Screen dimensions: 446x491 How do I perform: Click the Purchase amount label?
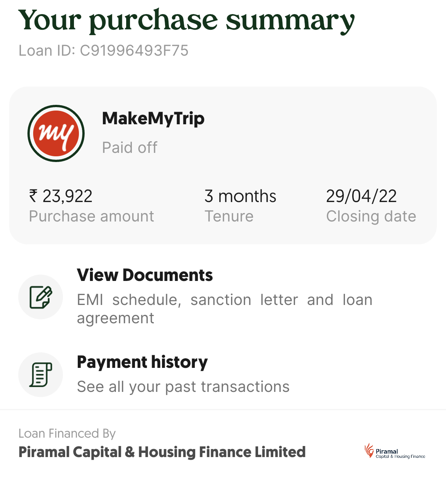point(91,216)
